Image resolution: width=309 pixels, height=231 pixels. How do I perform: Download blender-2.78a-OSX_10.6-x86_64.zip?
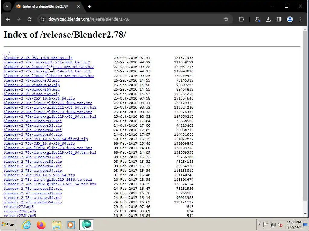[39, 98]
